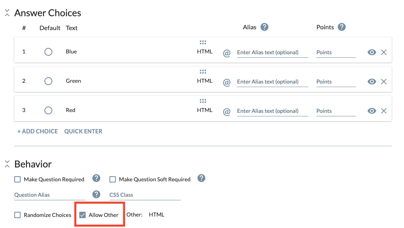The image size is (404, 228).
Task: Click help icon beside Question Alias
Action: [x=96, y=194]
